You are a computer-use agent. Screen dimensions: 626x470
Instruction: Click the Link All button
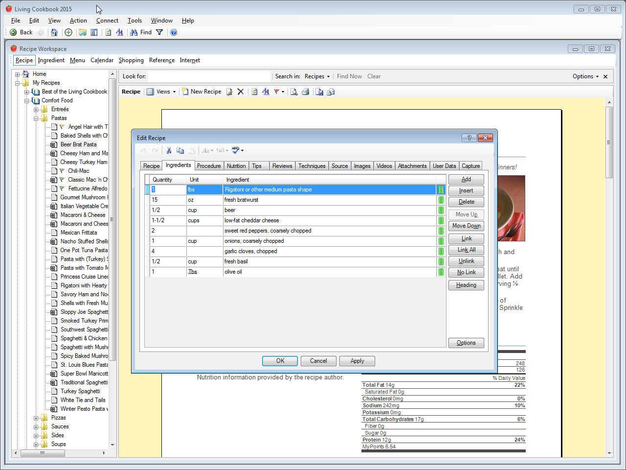pyautogui.click(x=466, y=250)
